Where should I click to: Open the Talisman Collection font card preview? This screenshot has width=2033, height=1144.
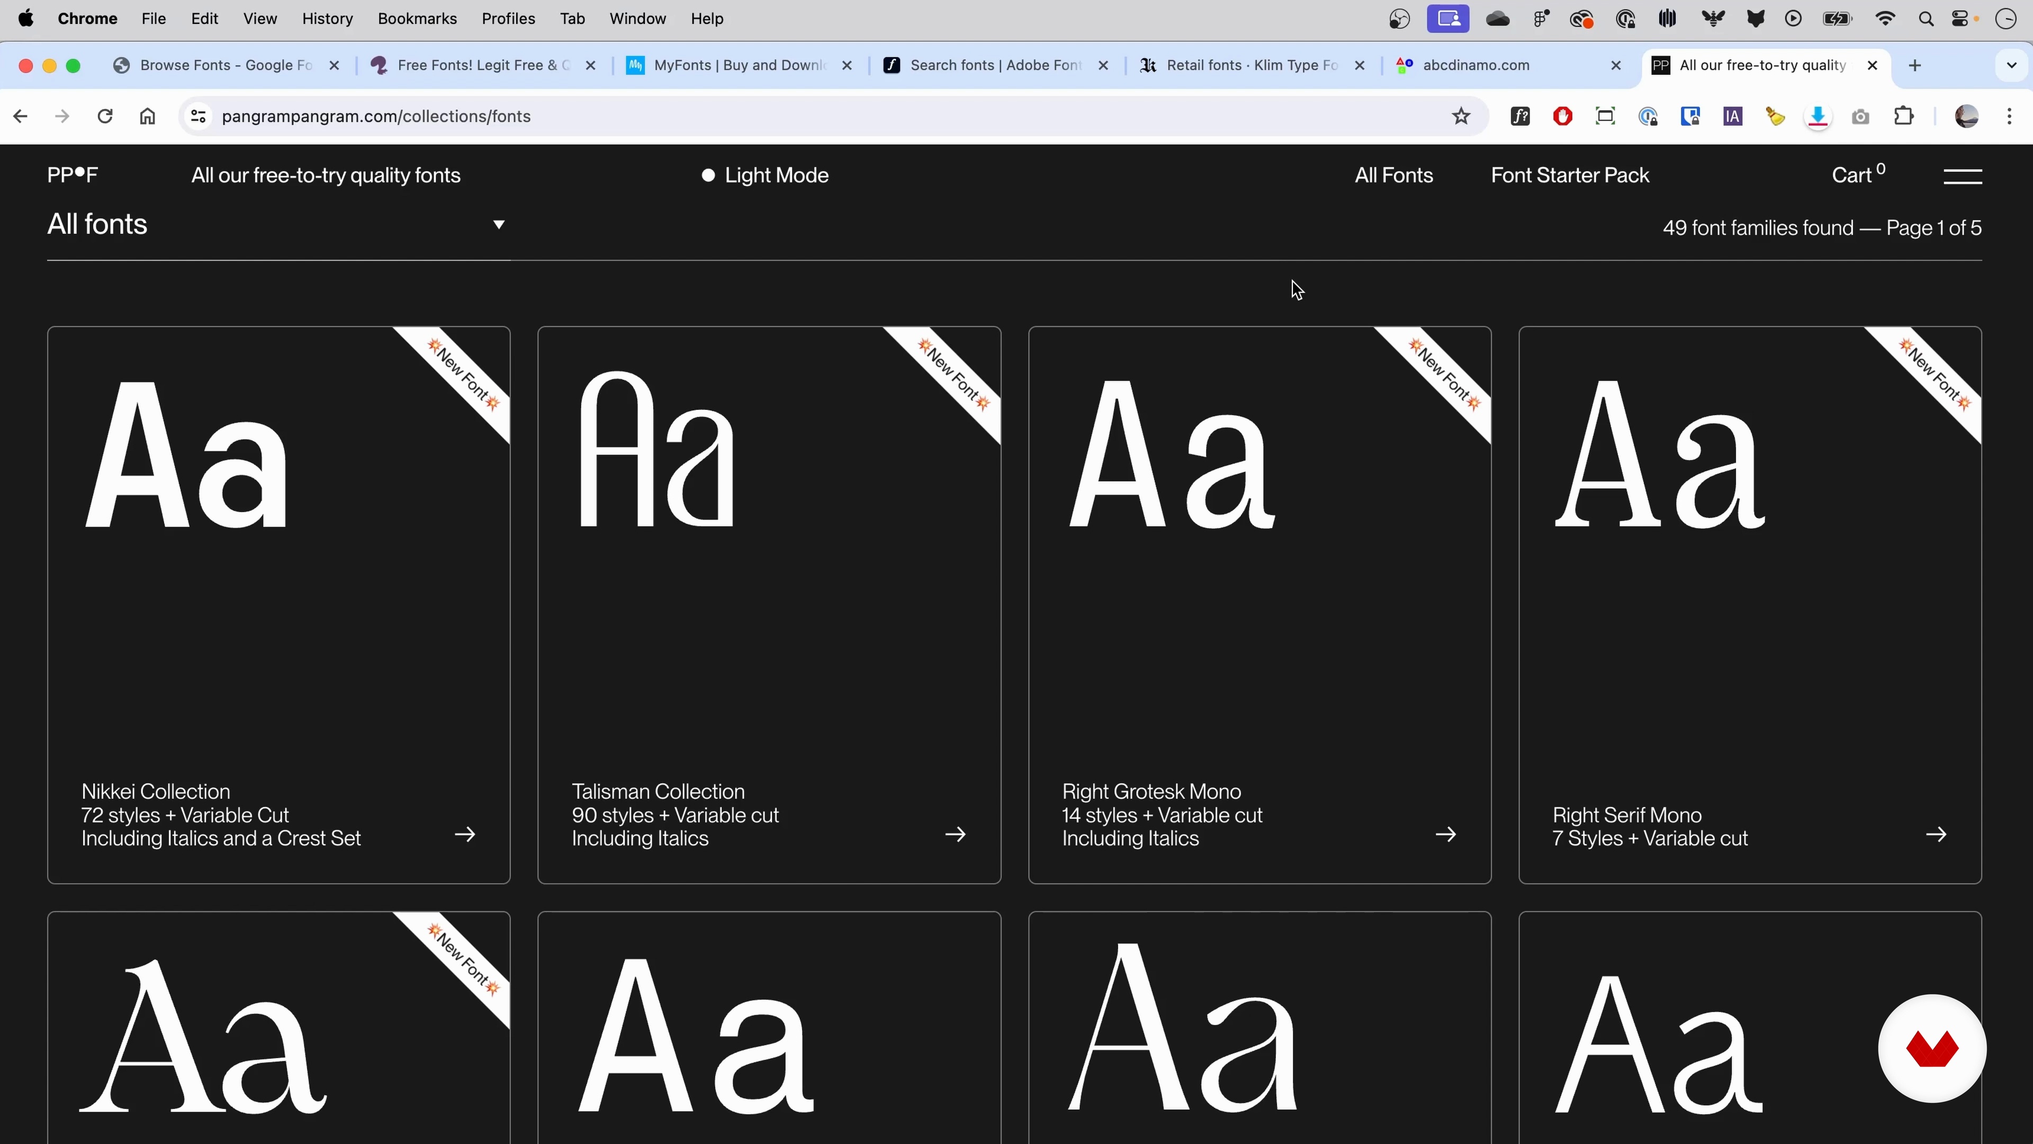pos(769,605)
